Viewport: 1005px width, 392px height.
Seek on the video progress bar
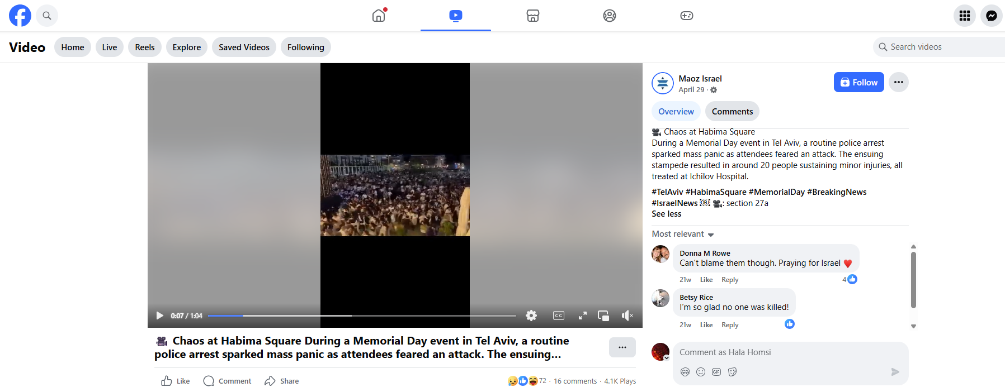(x=362, y=315)
